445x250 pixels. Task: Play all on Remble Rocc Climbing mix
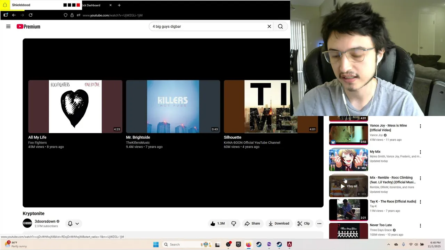[348, 186]
